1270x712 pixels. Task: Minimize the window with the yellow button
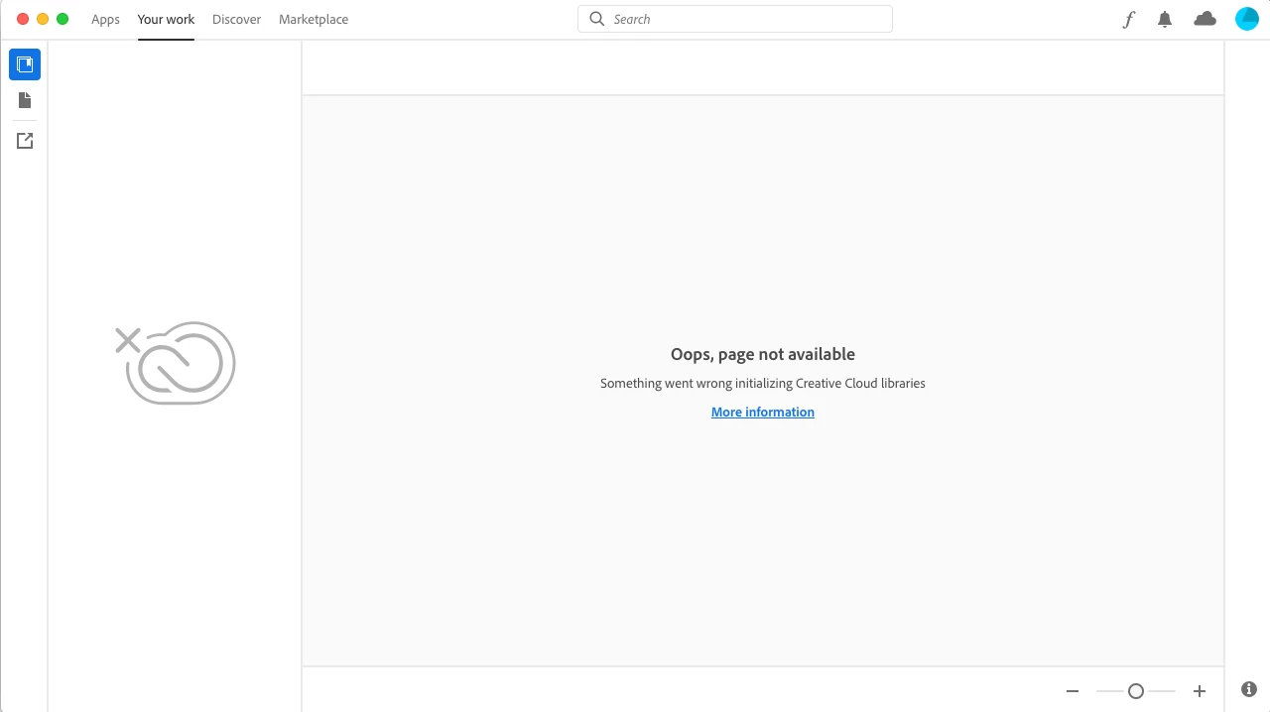click(43, 19)
